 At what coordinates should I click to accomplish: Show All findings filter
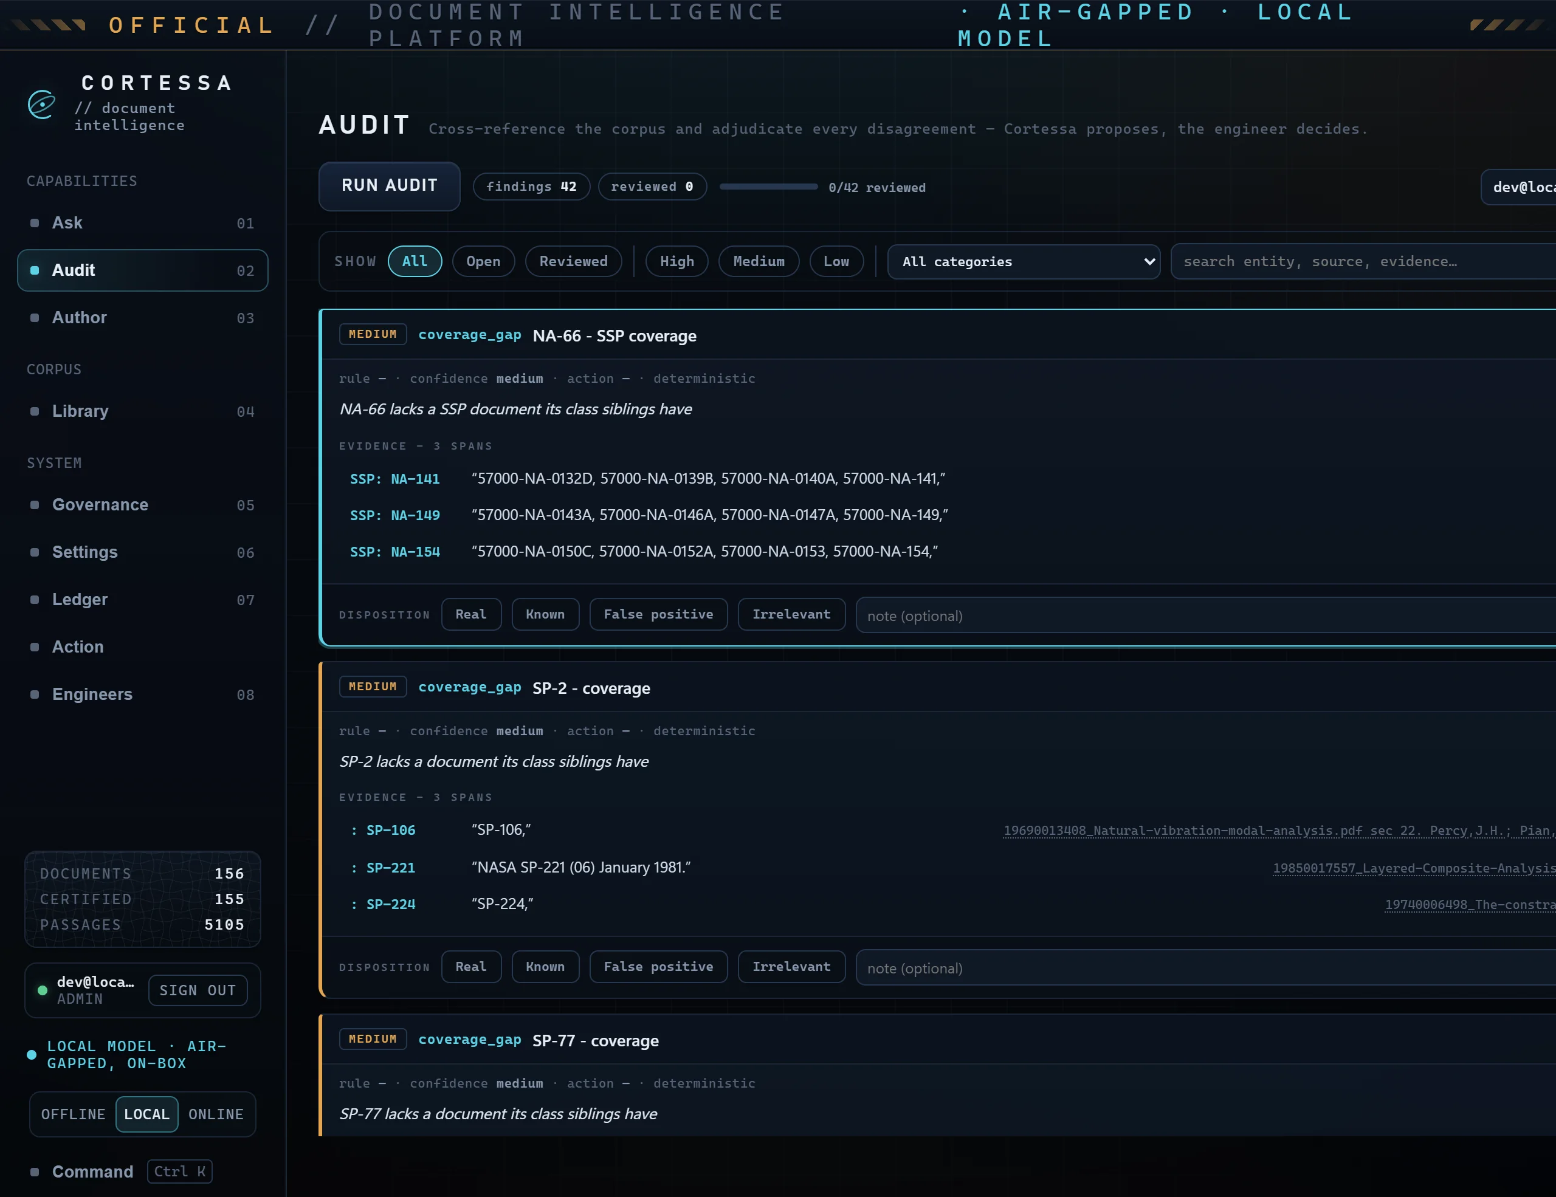click(415, 261)
